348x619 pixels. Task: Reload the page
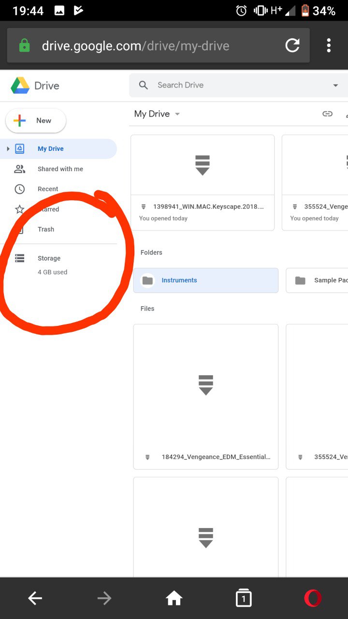[292, 46]
